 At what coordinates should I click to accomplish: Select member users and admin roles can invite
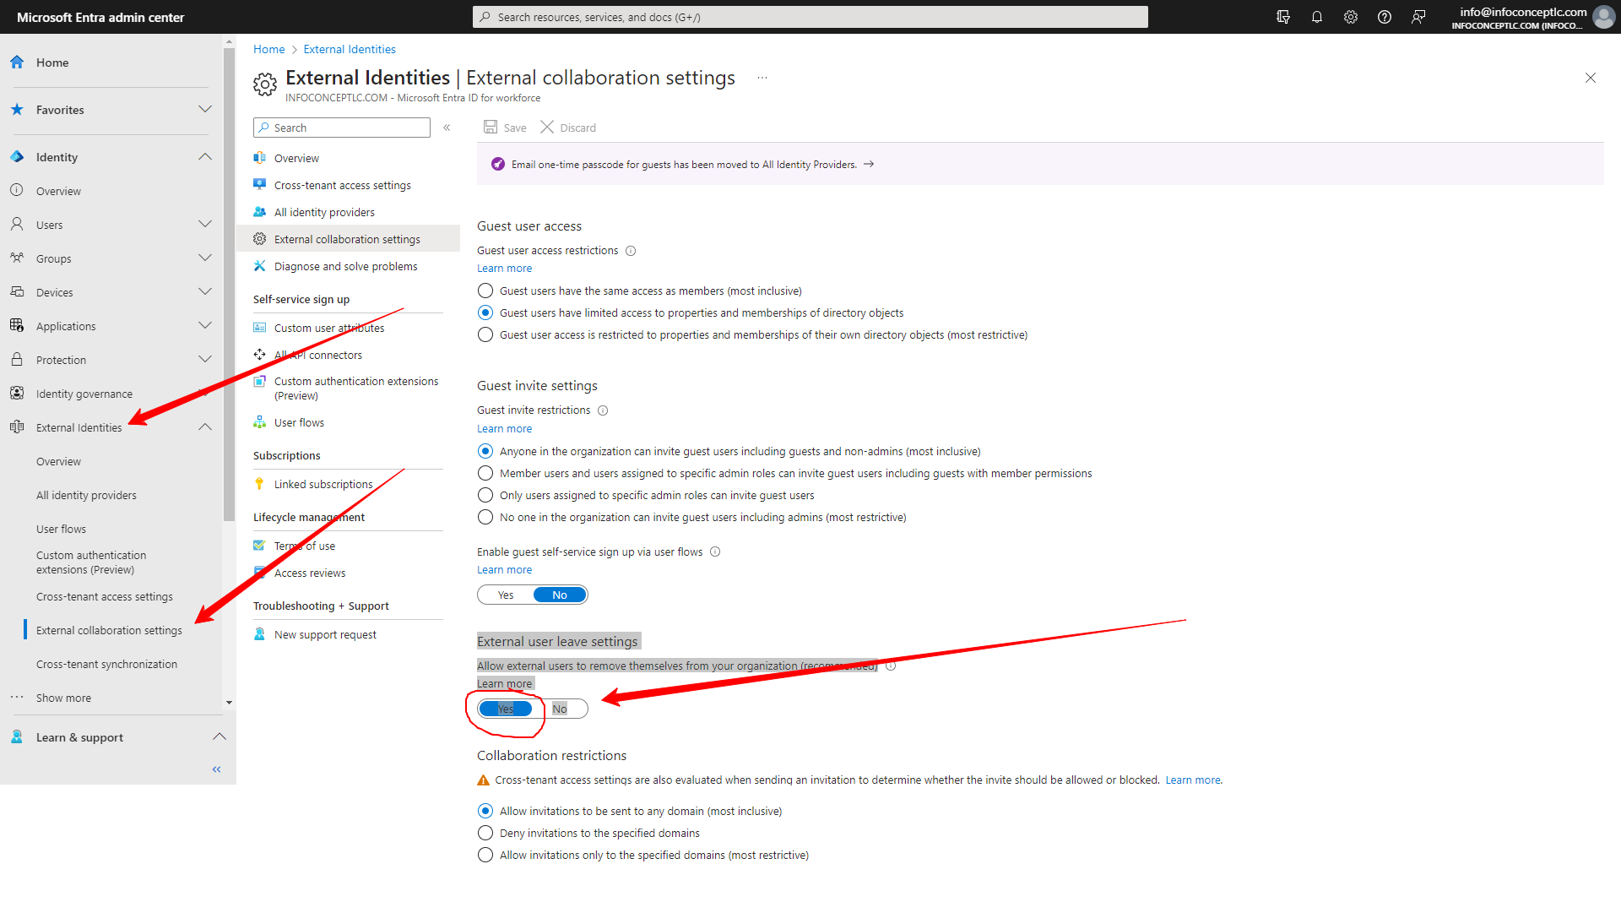click(x=485, y=473)
